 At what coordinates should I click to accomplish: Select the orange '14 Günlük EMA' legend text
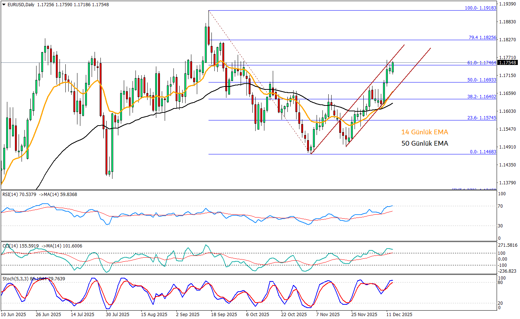click(x=424, y=132)
